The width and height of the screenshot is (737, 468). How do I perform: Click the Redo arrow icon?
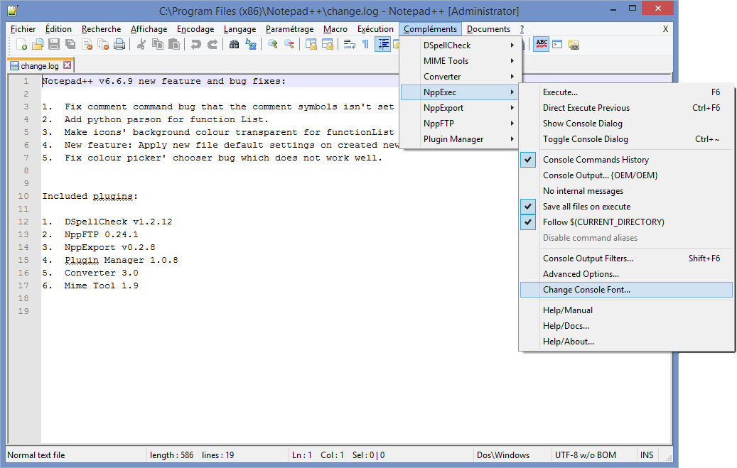click(213, 45)
